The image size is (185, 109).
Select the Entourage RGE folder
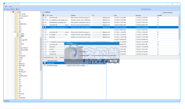click(x=23, y=40)
